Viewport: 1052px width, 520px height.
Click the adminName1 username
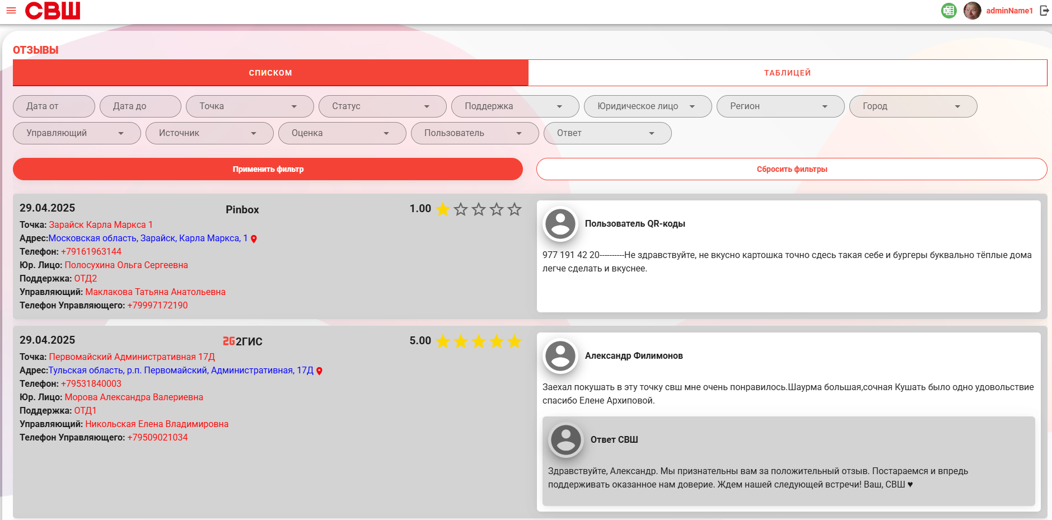[x=1009, y=11]
